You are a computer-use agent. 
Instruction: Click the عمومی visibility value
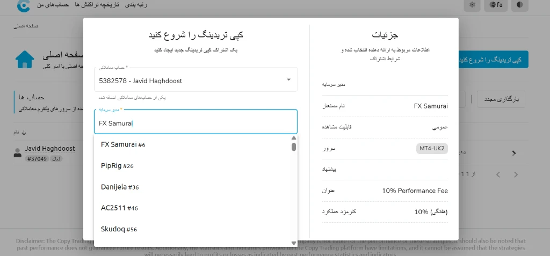[440, 128]
